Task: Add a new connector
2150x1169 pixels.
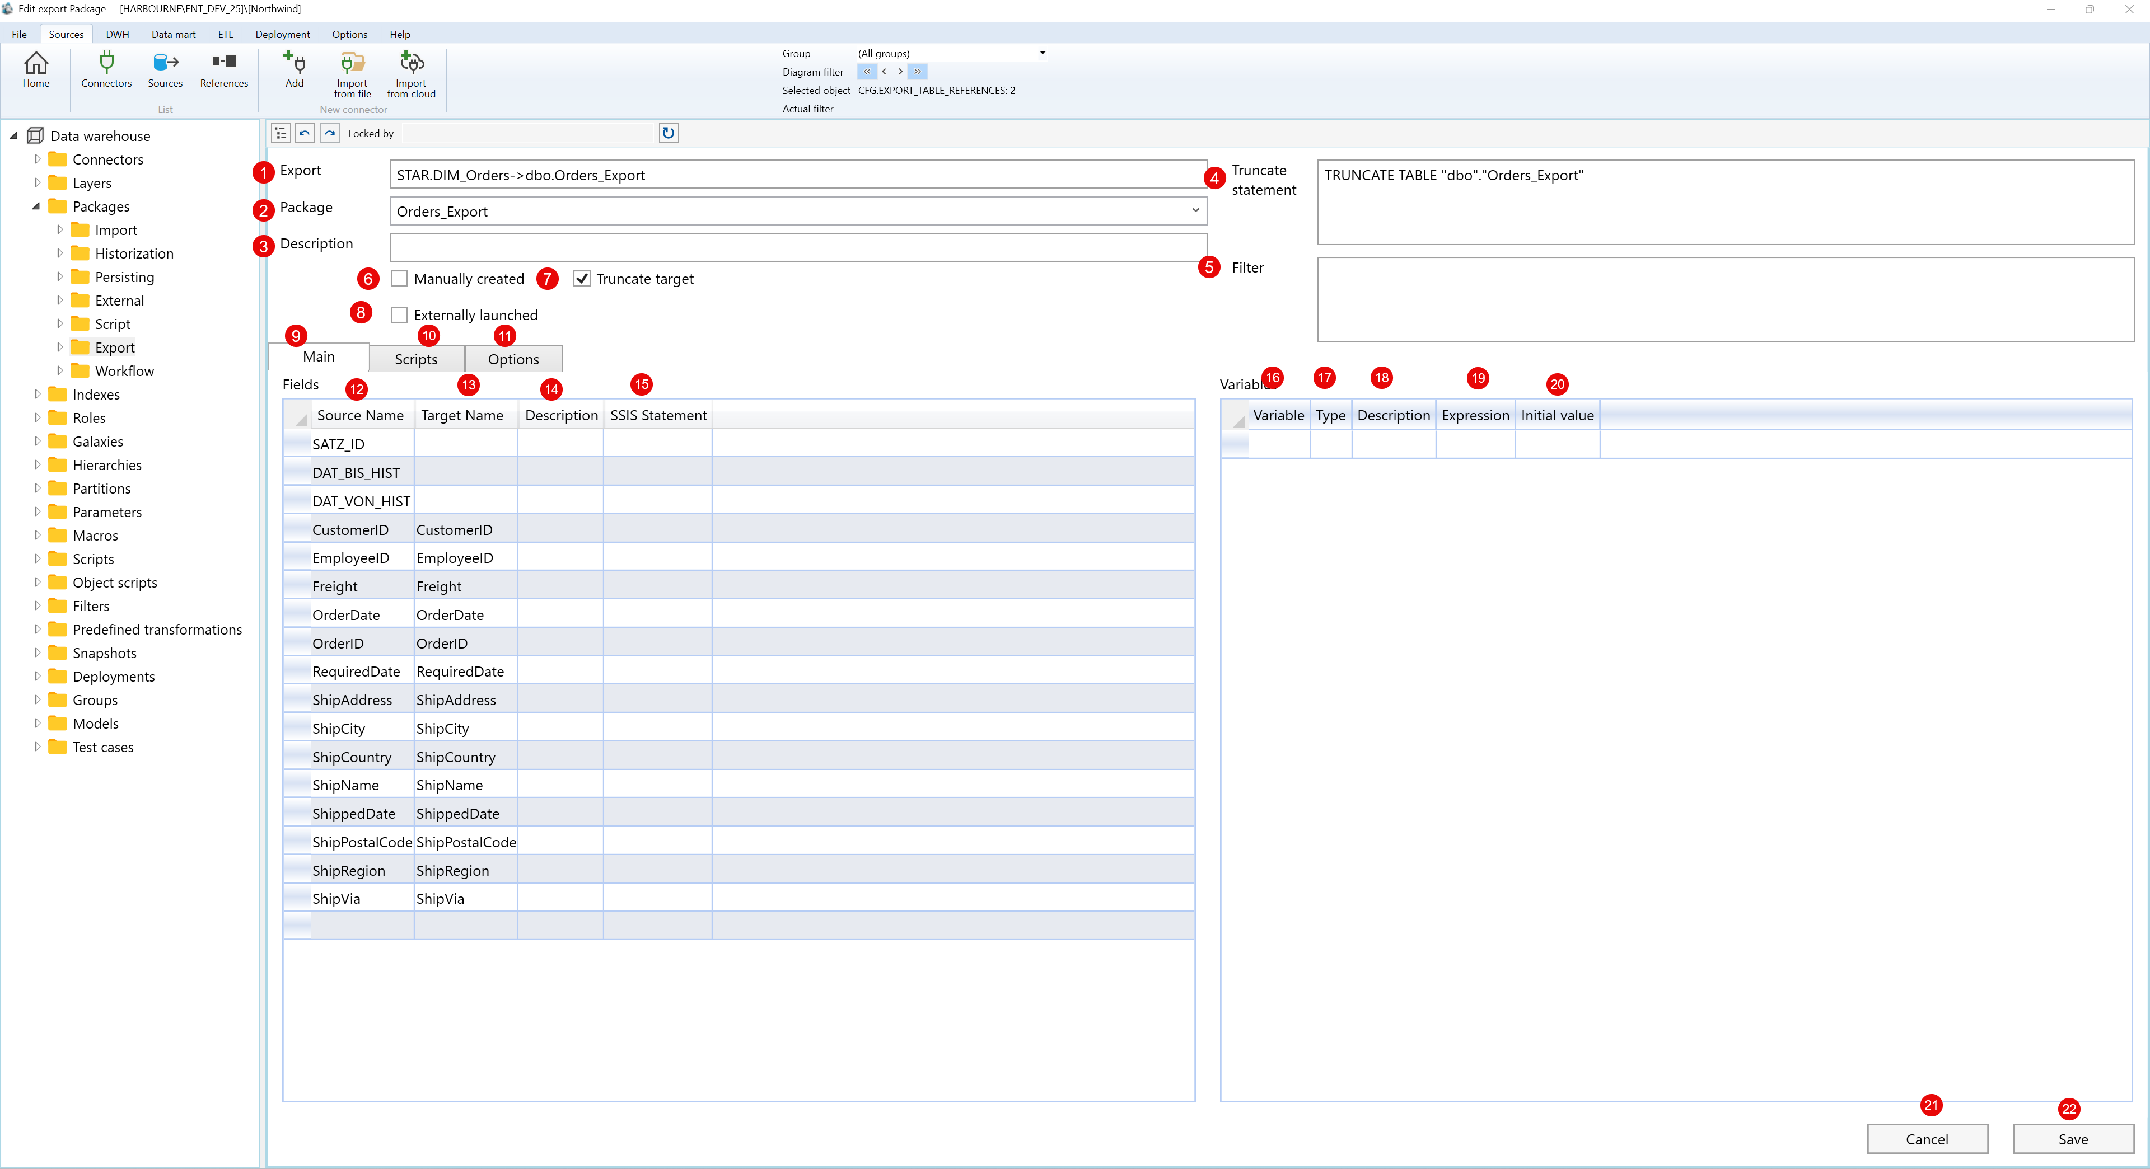Action: (x=295, y=69)
